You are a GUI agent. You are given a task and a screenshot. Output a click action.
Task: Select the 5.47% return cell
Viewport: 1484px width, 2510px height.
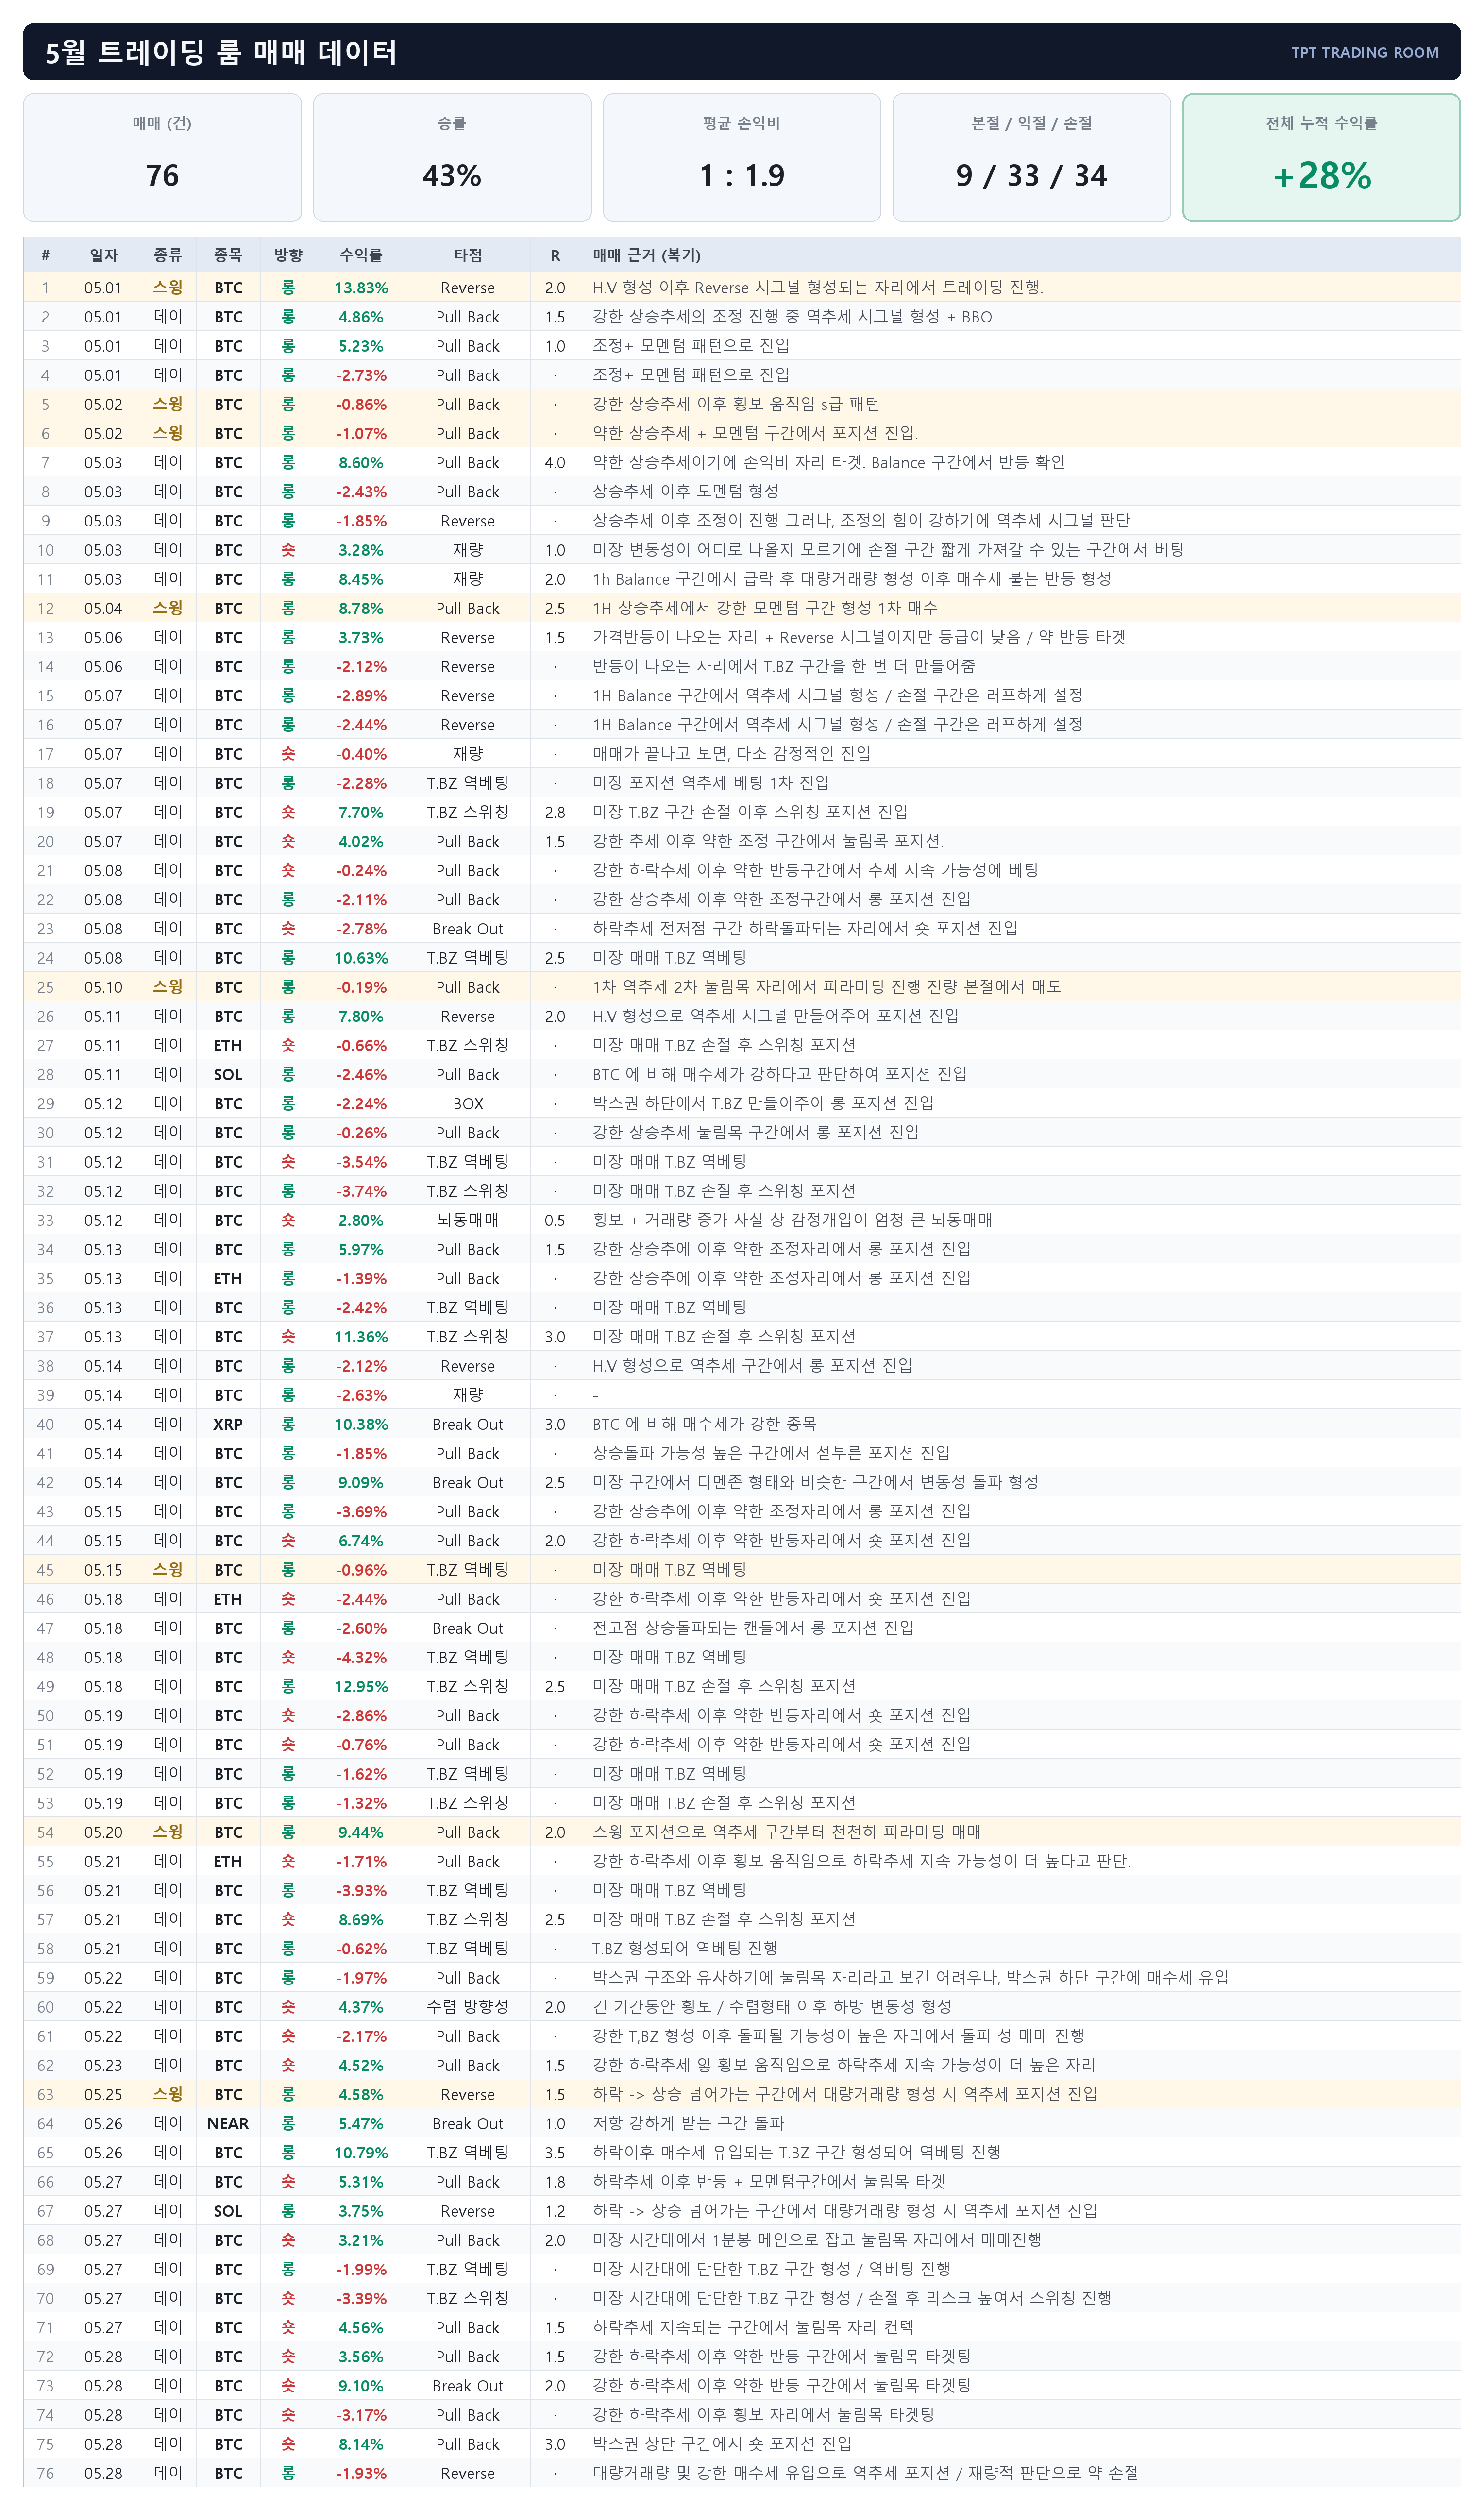(361, 2124)
